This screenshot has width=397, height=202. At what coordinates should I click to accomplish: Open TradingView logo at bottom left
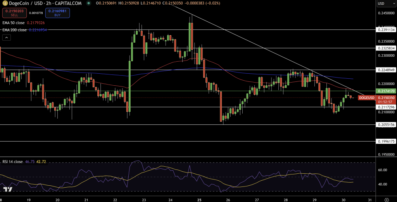(x=8, y=189)
